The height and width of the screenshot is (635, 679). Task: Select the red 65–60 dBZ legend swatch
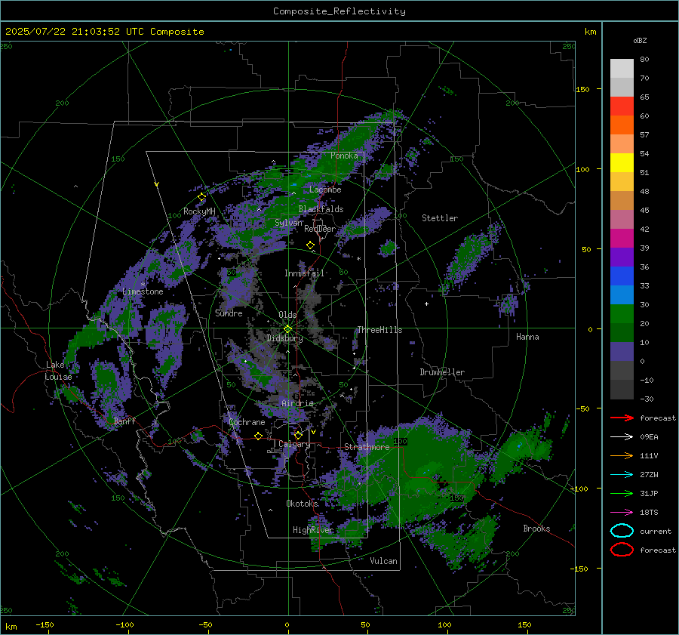point(622,106)
